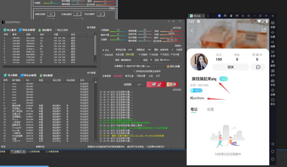Tap the chat message bubble icon
The image size is (287, 167).
pyautogui.click(x=258, y=67)
